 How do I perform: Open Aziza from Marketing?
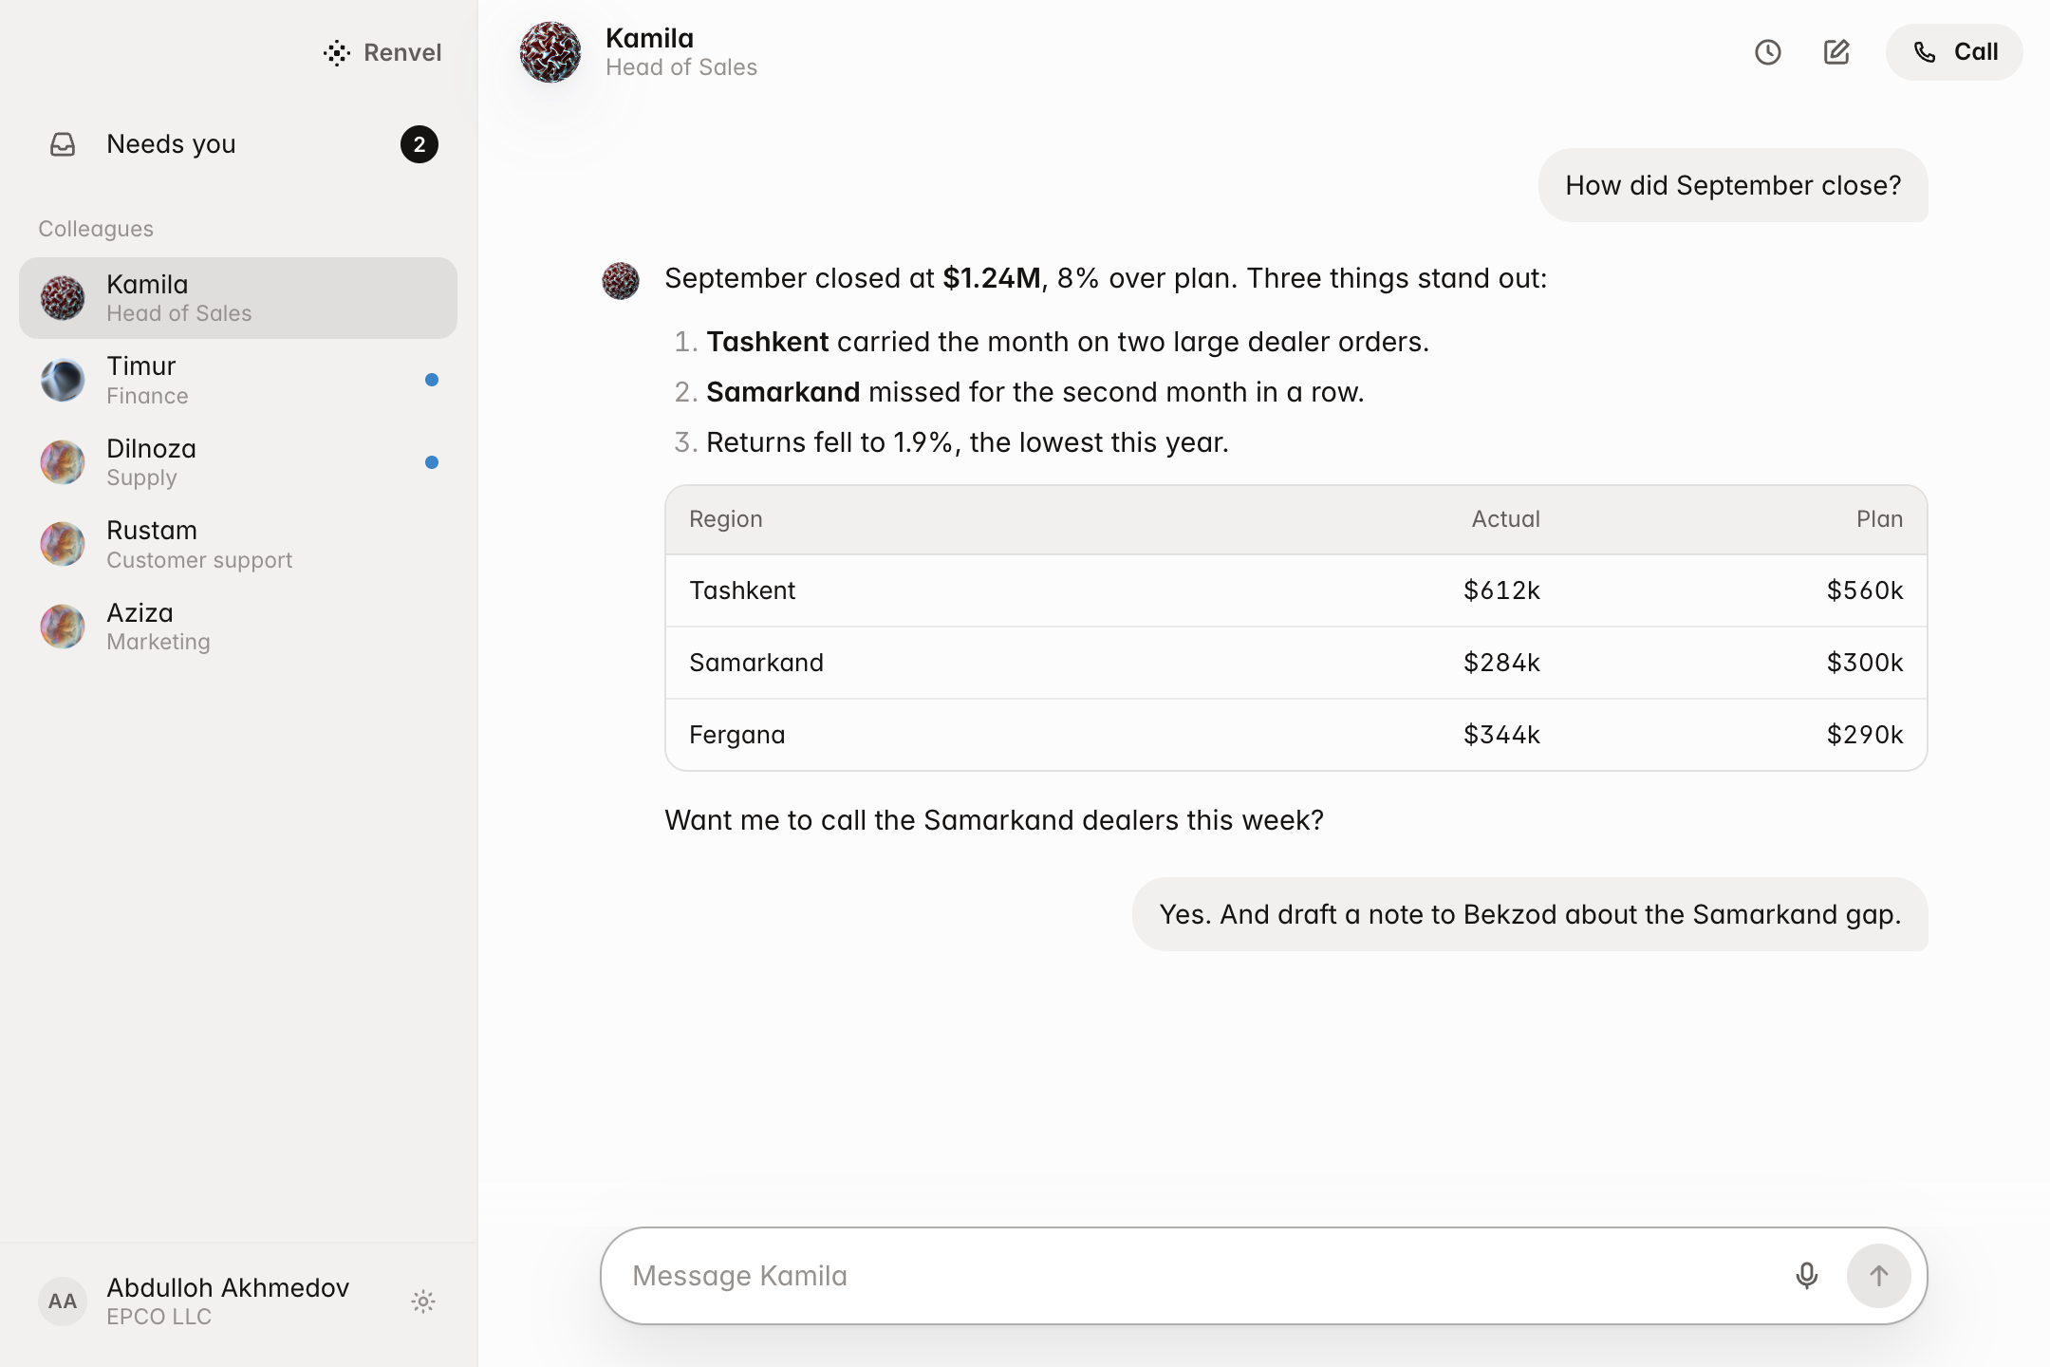click(238, 627)
